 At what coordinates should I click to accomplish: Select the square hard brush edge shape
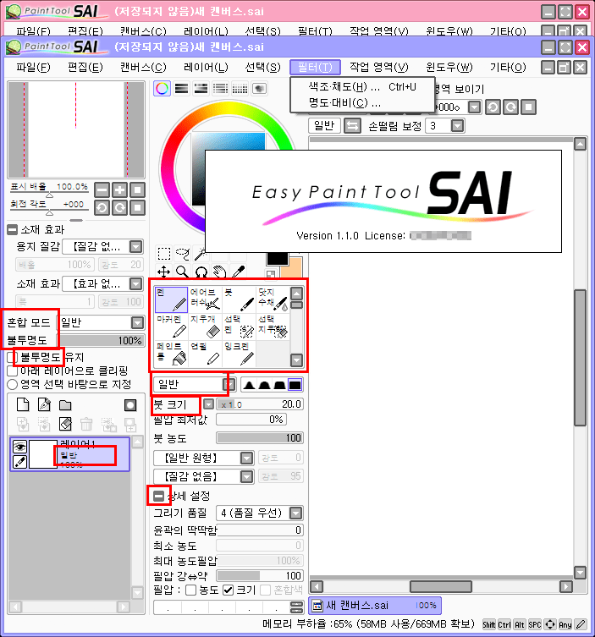tap(295, 385)
